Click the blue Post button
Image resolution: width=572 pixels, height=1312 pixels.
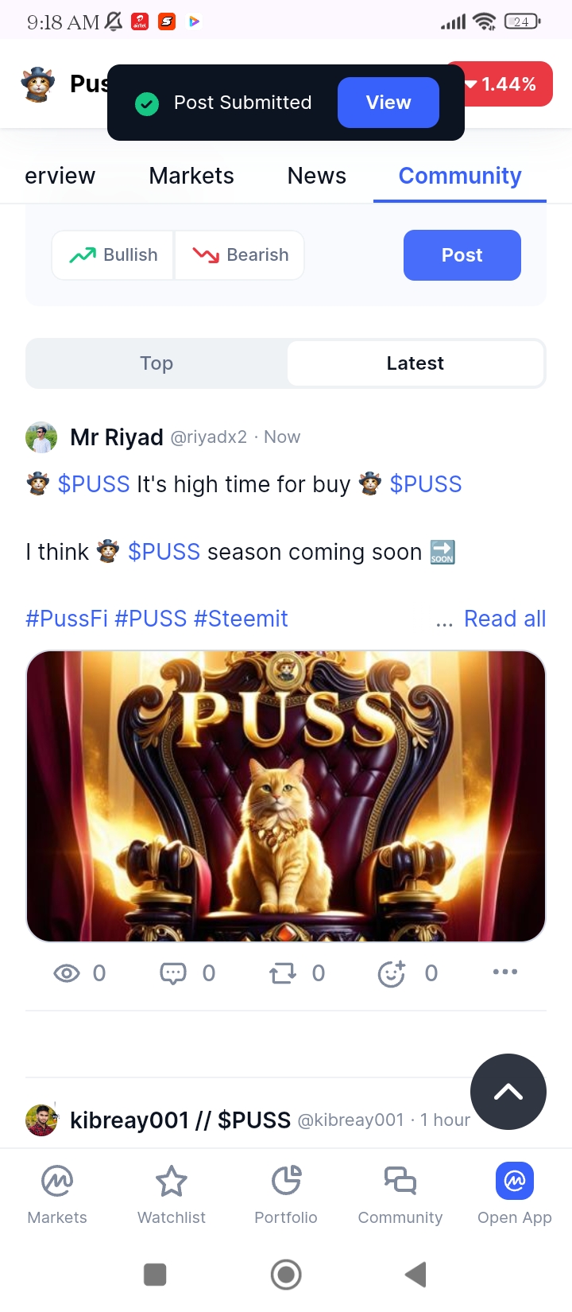point(462,255)
